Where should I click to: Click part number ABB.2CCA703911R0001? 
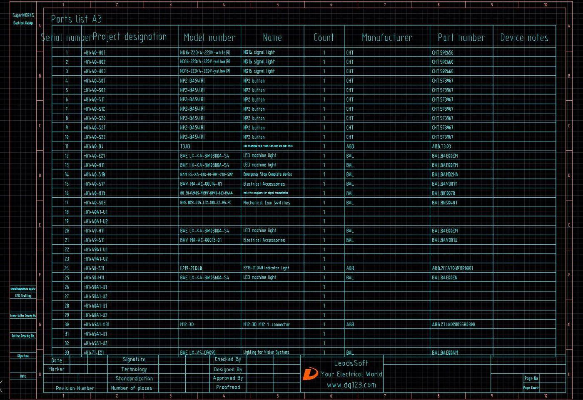[x=453, y=268]
